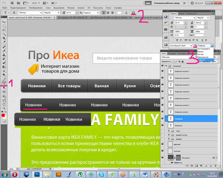Align text right in options bar
This screenshot has height=178, width=223.
click(x=112, y=13)
